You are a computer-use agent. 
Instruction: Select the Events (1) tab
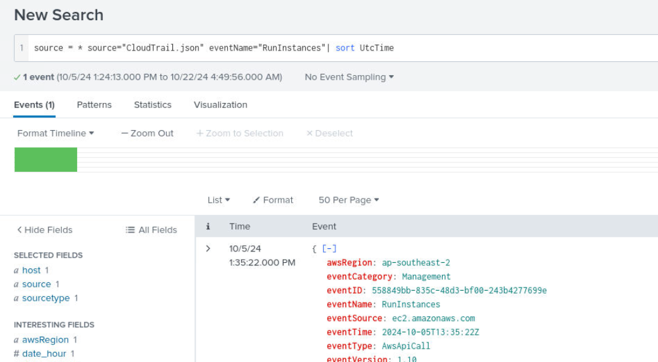34,105
